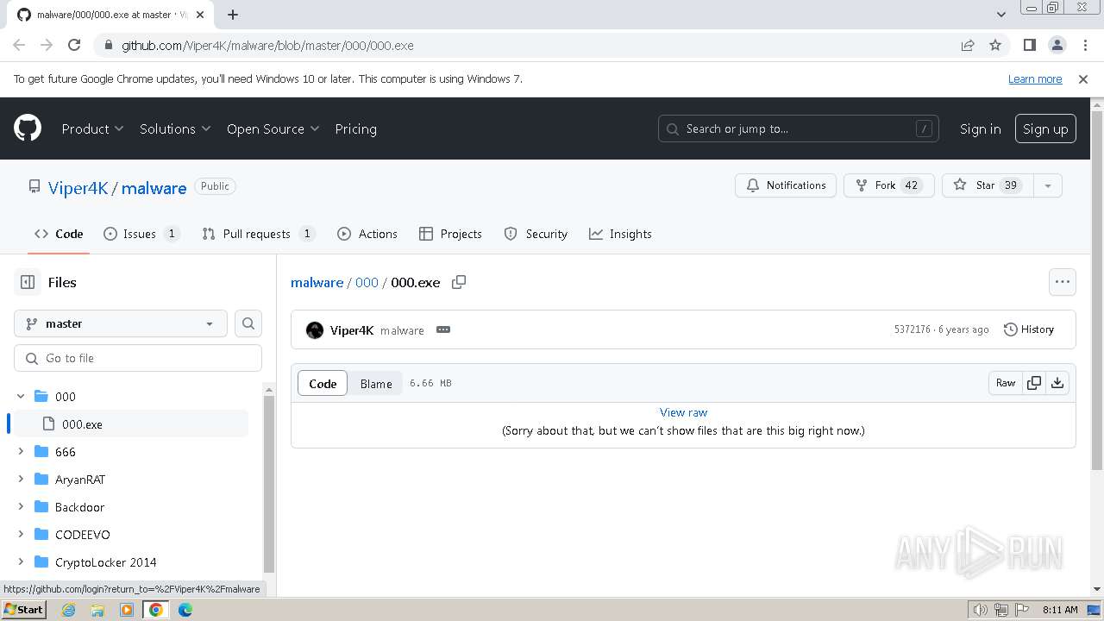This screenshot has height=621, width=1104.
Task: Open the Raw file button
Action: [1006, 383]
